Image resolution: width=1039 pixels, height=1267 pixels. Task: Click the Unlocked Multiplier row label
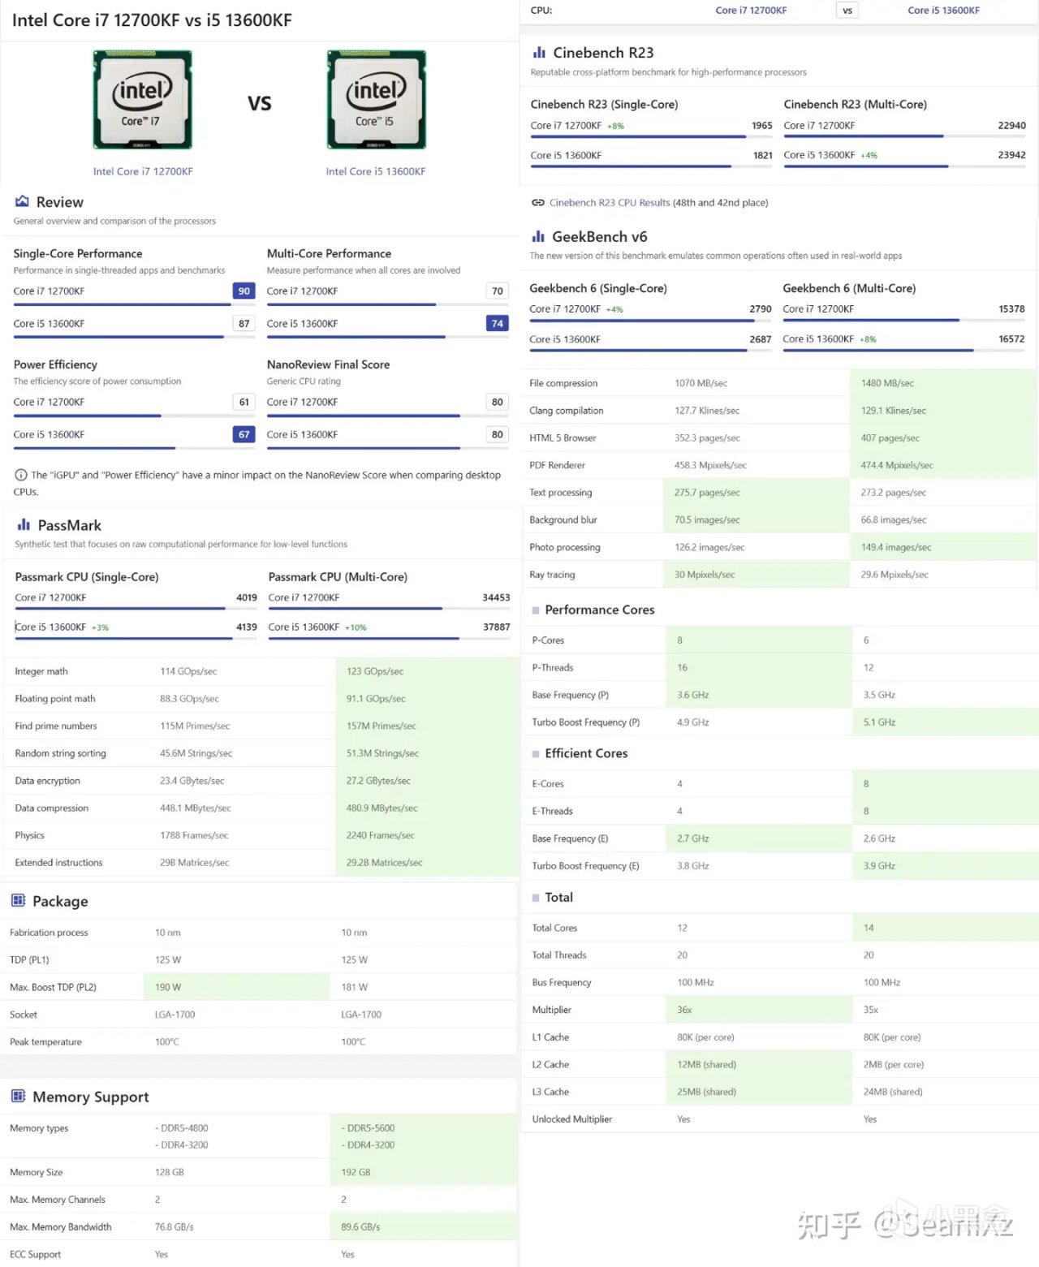click(572, 1119)
